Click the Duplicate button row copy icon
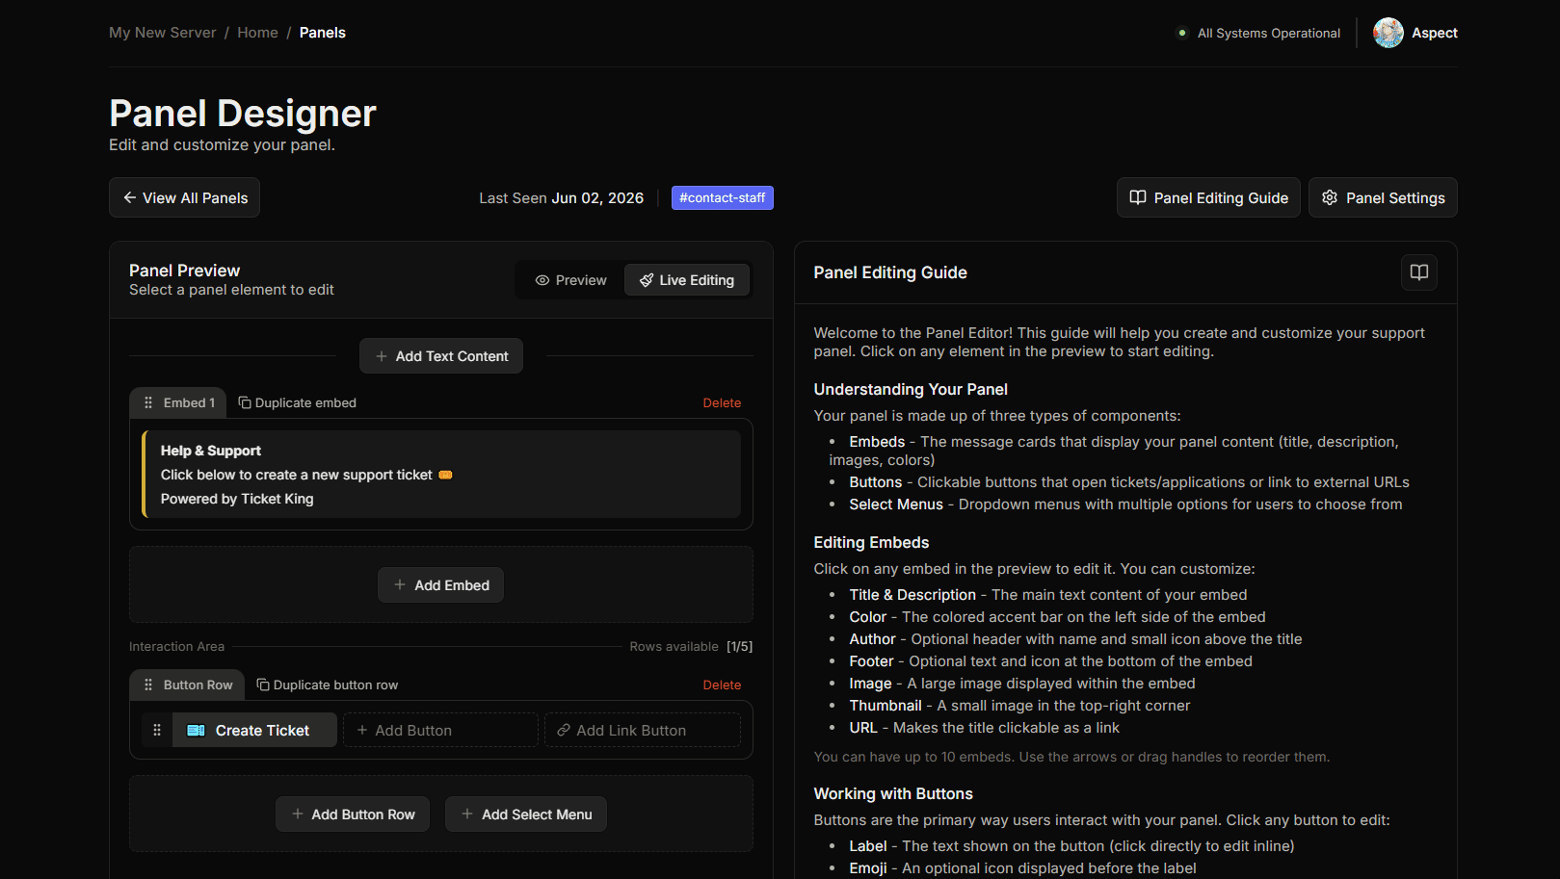The width and height of the screenshot is (1560, 879). (x=263, y=685)
